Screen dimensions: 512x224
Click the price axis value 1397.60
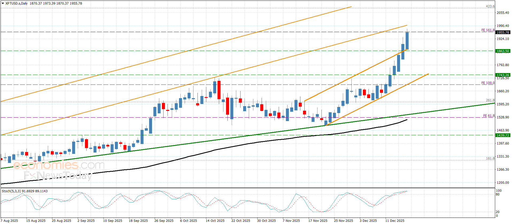point(503,143)
